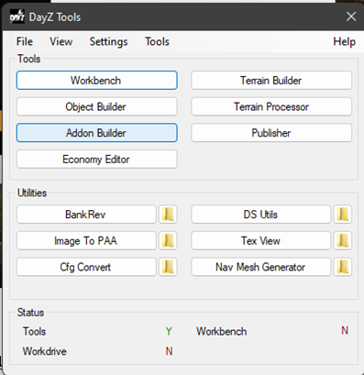Image resolution: width=364 pixels, height=375 pixels.
Task: Click the Workdrive status label
Action: [44, 351]
